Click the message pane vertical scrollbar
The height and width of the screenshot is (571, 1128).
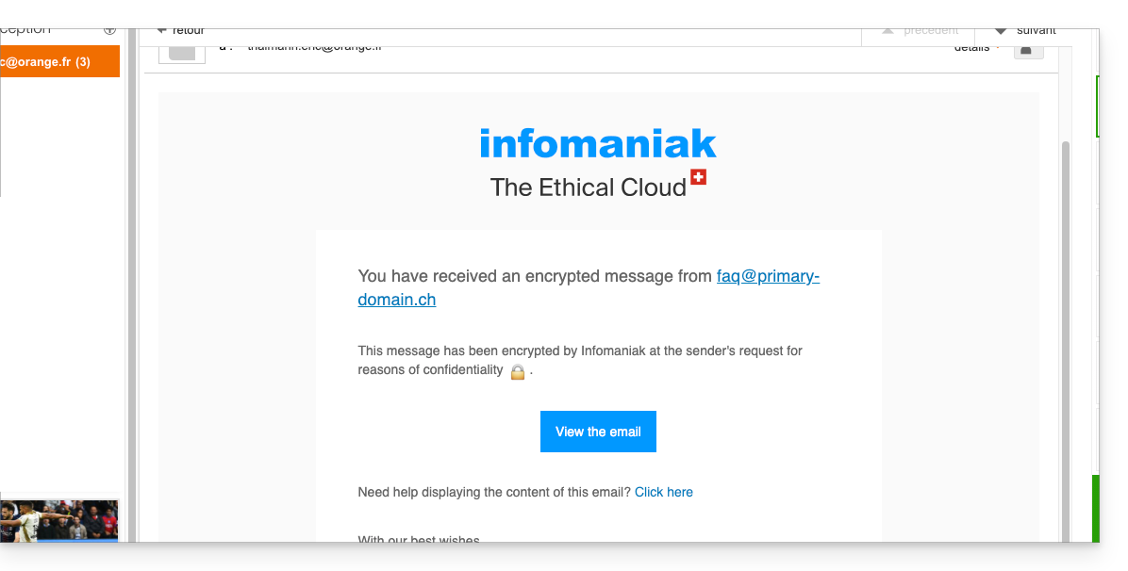pyautogui.click(x=1066, y=330)
